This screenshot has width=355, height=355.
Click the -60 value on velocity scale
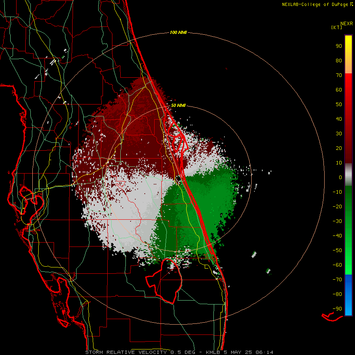coord(337,265)
